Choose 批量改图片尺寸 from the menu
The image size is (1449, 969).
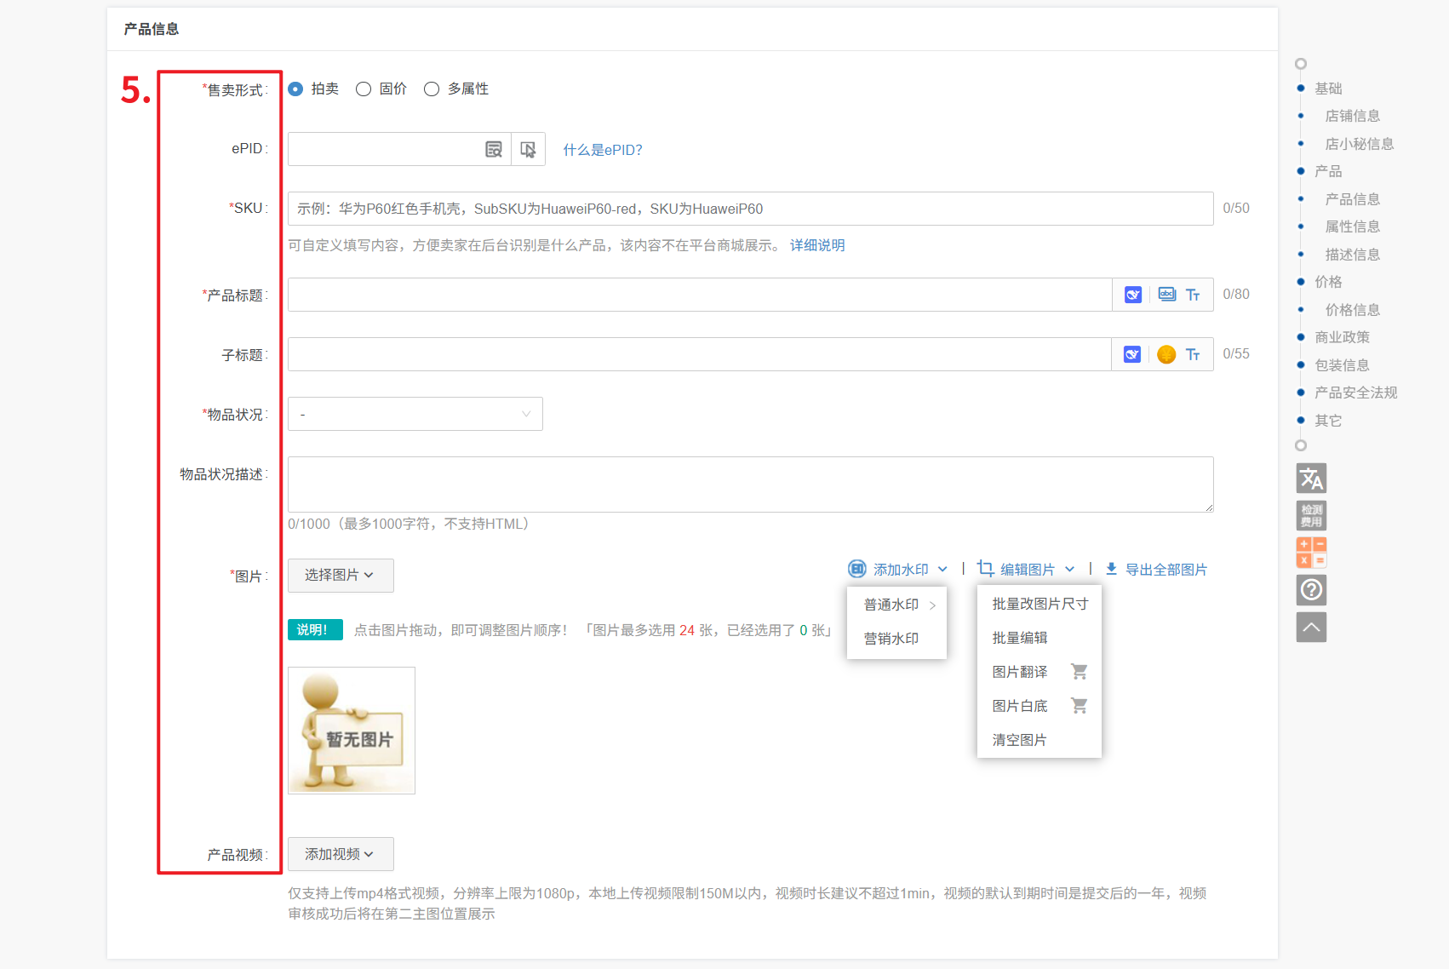click(x=1039, y=604)
